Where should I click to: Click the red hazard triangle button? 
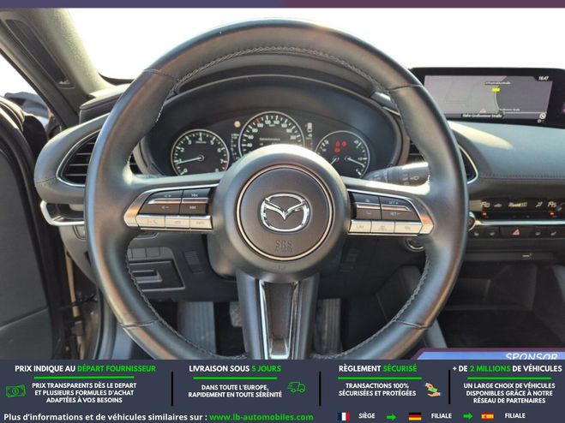[516, 232]
